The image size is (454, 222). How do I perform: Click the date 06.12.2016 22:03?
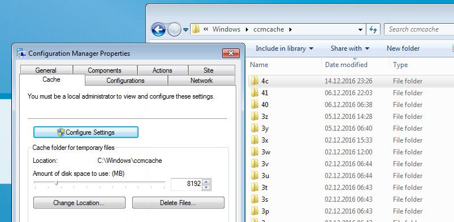tap(349, 93)
